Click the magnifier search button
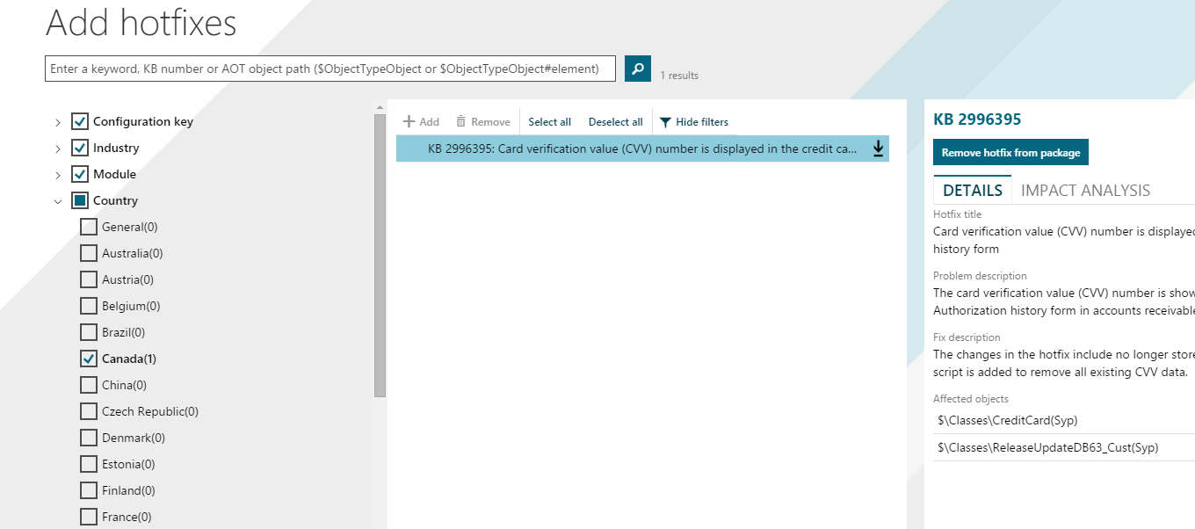 (637, 69)
